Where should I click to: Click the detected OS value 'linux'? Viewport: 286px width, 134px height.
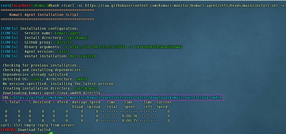(36, 79)
